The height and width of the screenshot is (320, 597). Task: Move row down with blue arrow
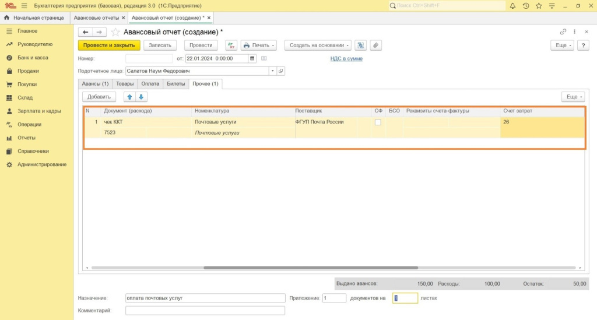141,97
